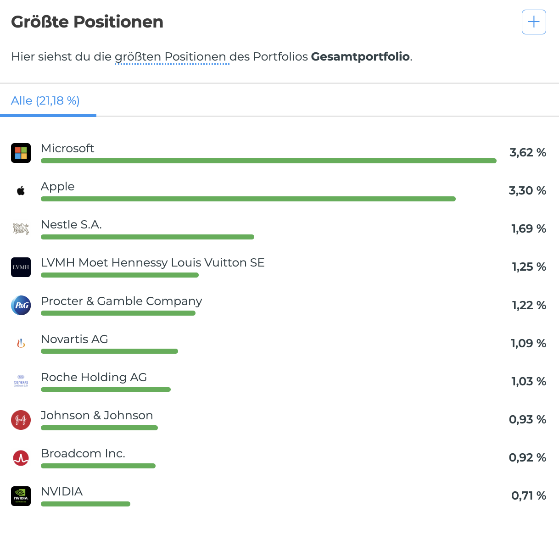Select the Roche Holding AG name
Screen dimensions: 559x534
[x=94, y=378]
